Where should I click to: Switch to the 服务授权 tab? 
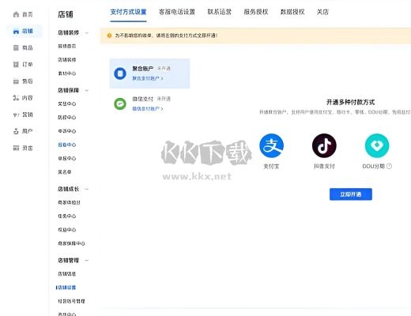(256, 12)
